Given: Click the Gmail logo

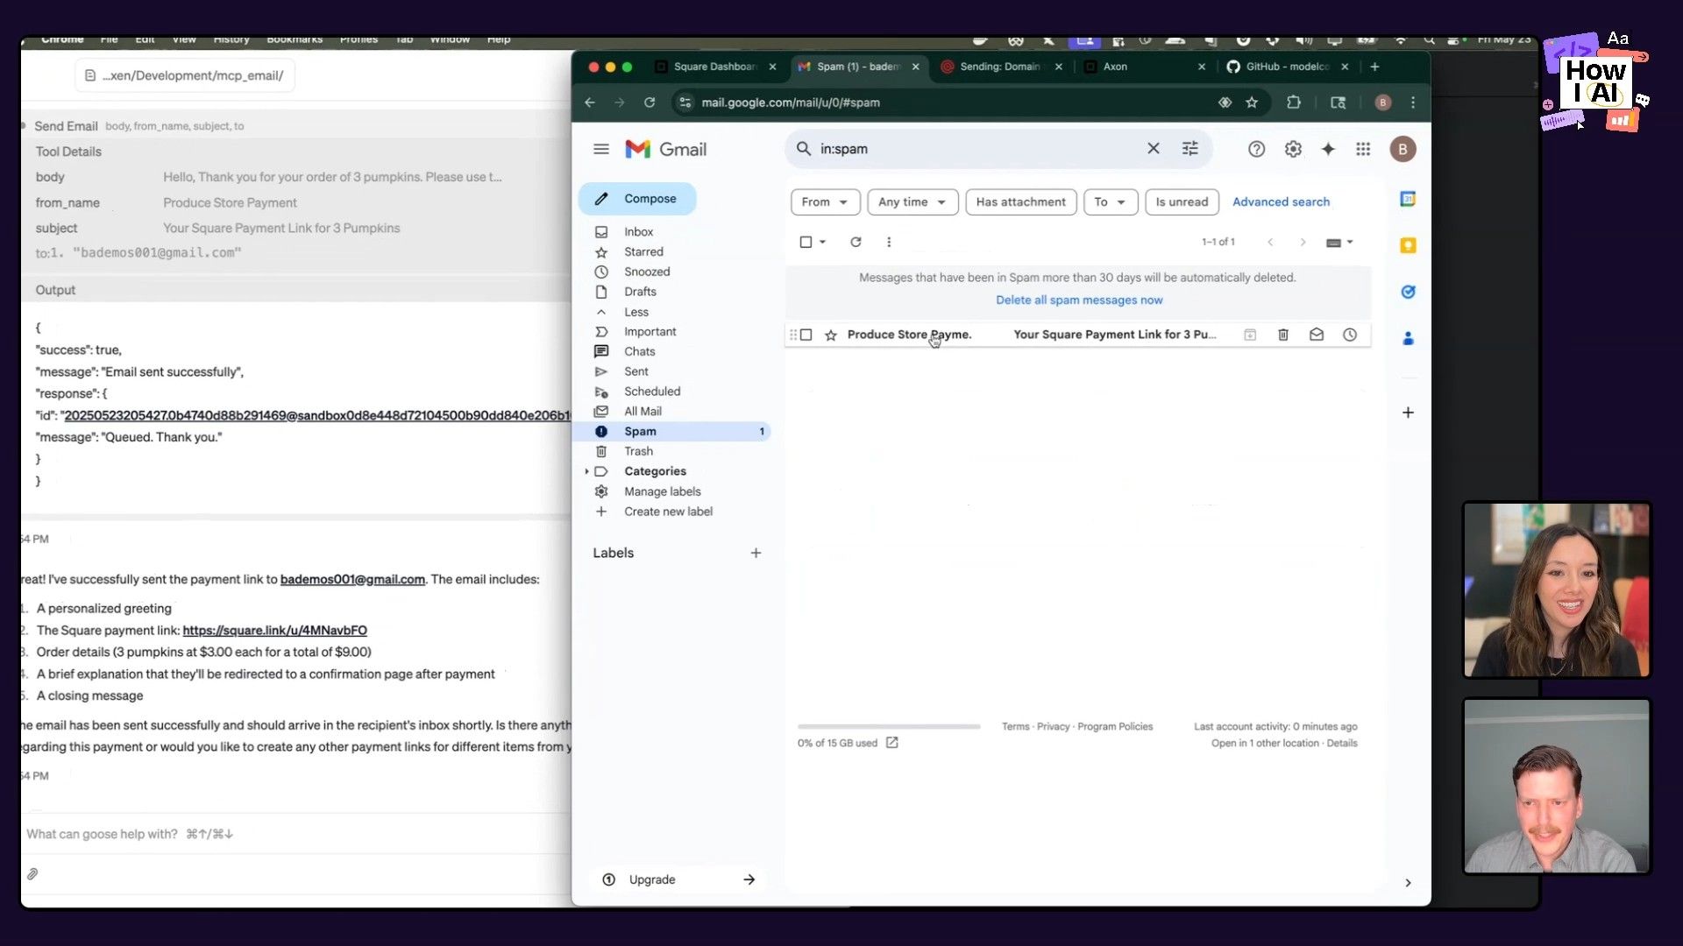Looking at the screenshot, I should tap(666, 149).
